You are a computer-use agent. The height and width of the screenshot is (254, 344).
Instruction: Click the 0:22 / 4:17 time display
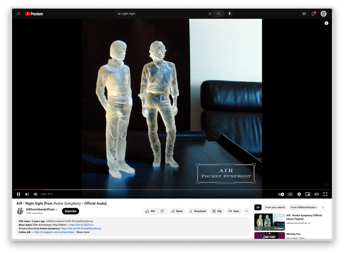[47, 194]
